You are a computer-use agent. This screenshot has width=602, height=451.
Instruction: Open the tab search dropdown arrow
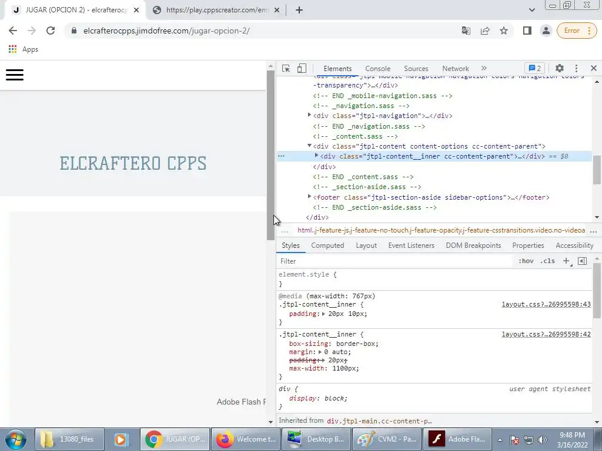coord(531,10)
